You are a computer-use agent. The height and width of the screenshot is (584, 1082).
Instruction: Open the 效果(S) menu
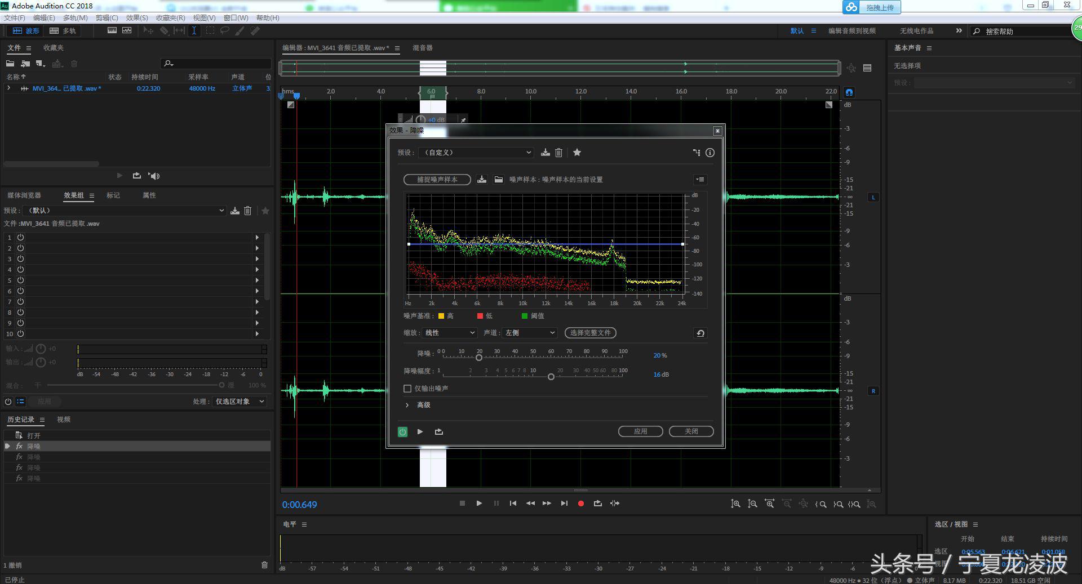click(137, 18)
